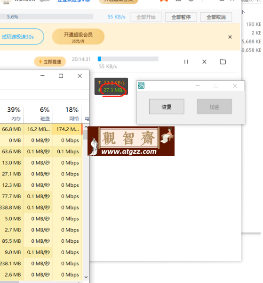Click the 20:14:31 remaining time text
The height and width of the screenshot is (283, 263).
click(x=81, y=59)
